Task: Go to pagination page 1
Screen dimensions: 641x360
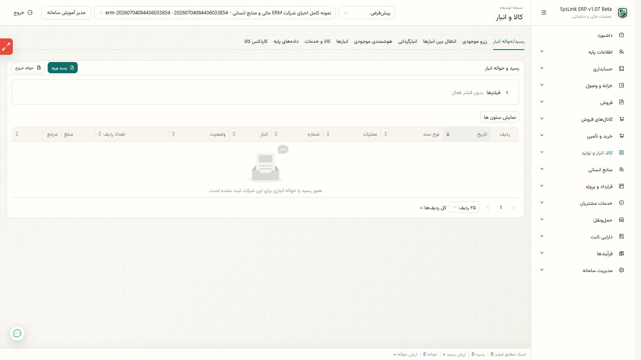Action: [x=501, y=208]
